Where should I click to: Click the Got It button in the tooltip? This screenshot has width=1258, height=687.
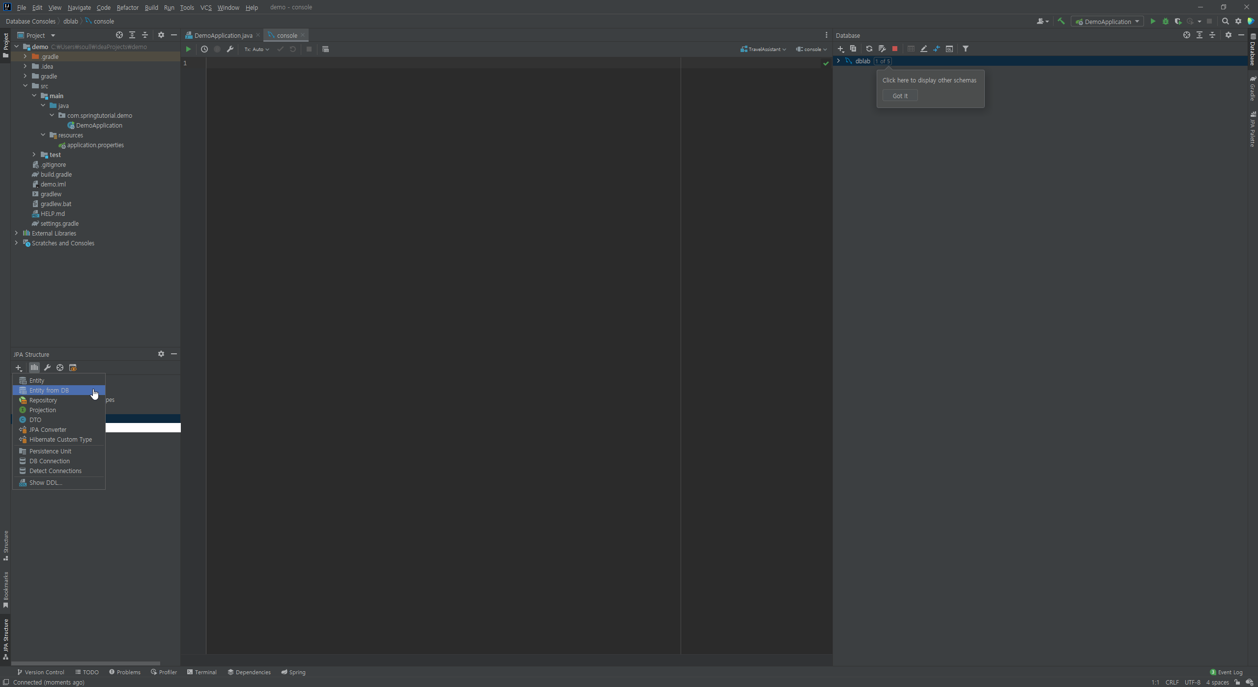click(x=900, y=96)
